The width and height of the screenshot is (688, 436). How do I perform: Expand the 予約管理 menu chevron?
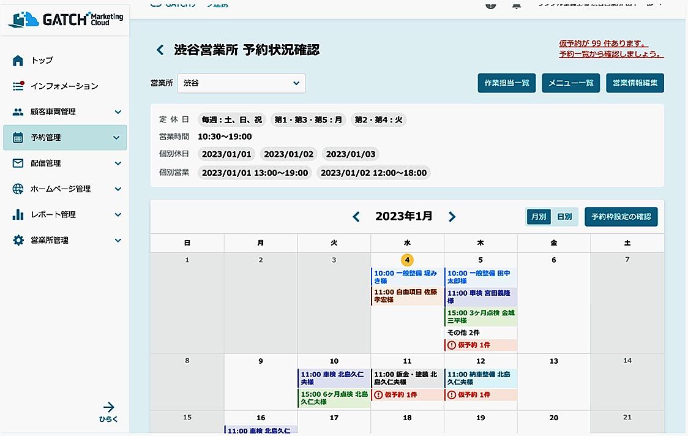coord(117,138)
